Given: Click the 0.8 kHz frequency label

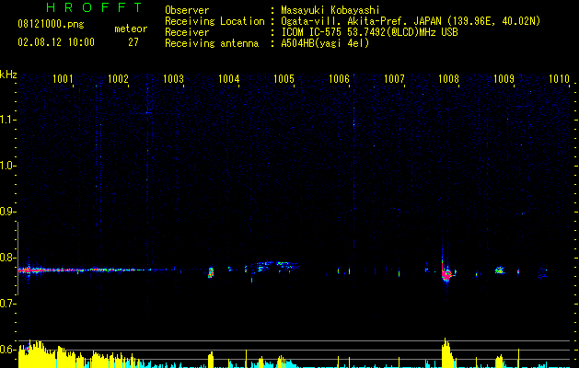Looking at the screenshot, I should point(7,258).
